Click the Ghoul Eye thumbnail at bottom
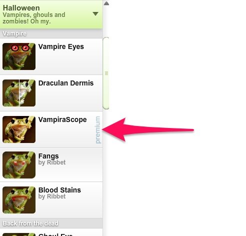The width and height of the screenshot is (246, 236). click(19, 234)
